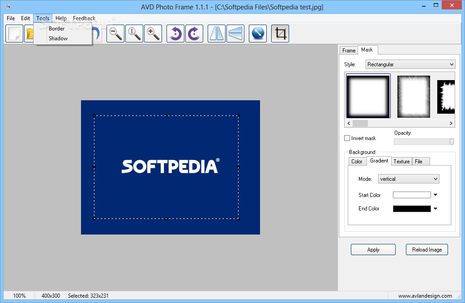Expand the End Color dropdown arrow
Screen dimensions: 465x303
tap(435, 209)
